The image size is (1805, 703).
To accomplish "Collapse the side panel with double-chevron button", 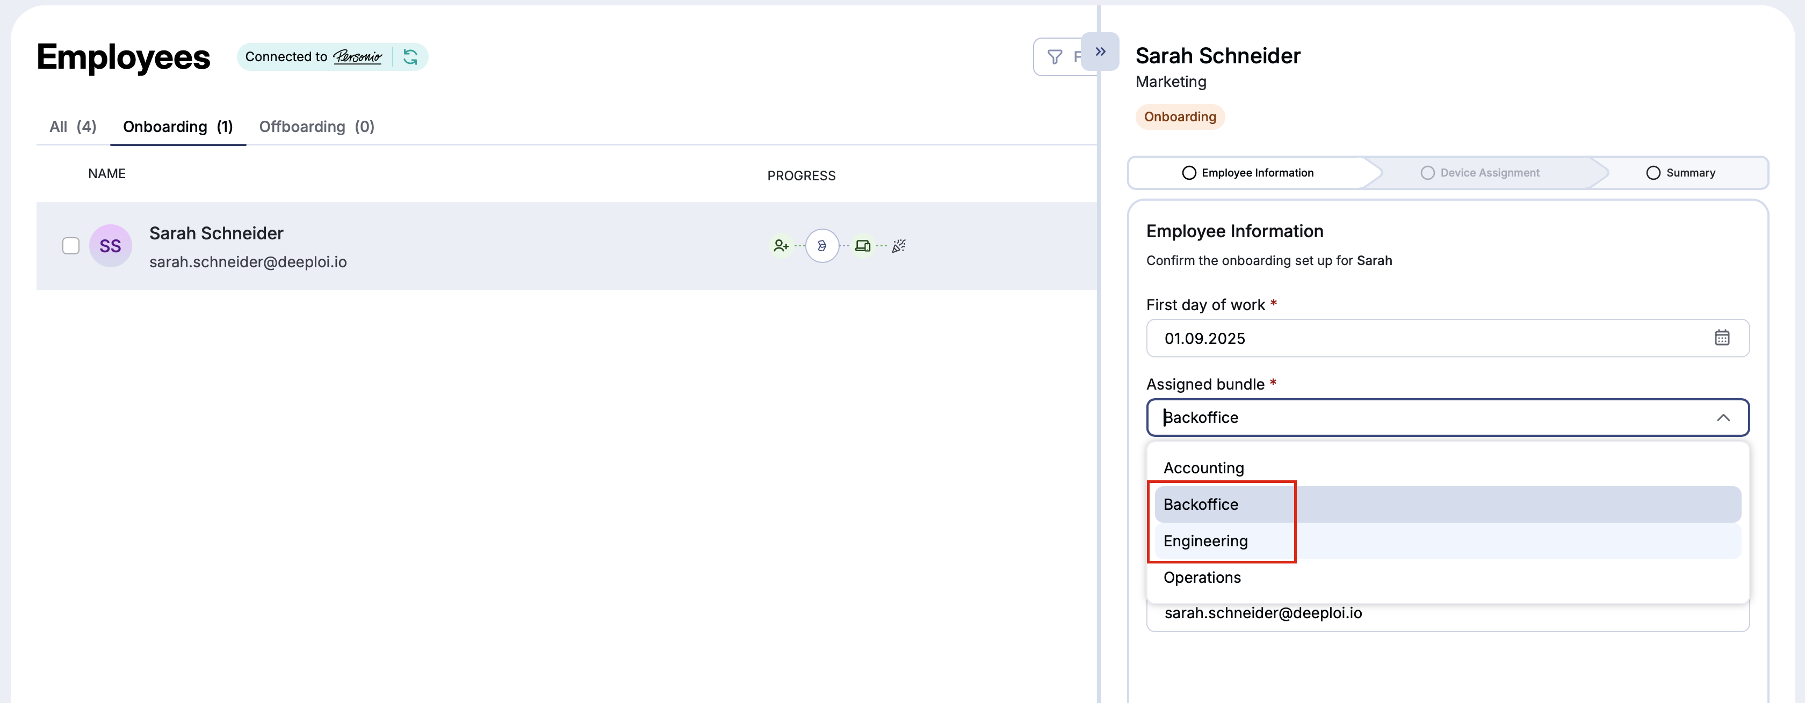I will (x=1100, y=52).
